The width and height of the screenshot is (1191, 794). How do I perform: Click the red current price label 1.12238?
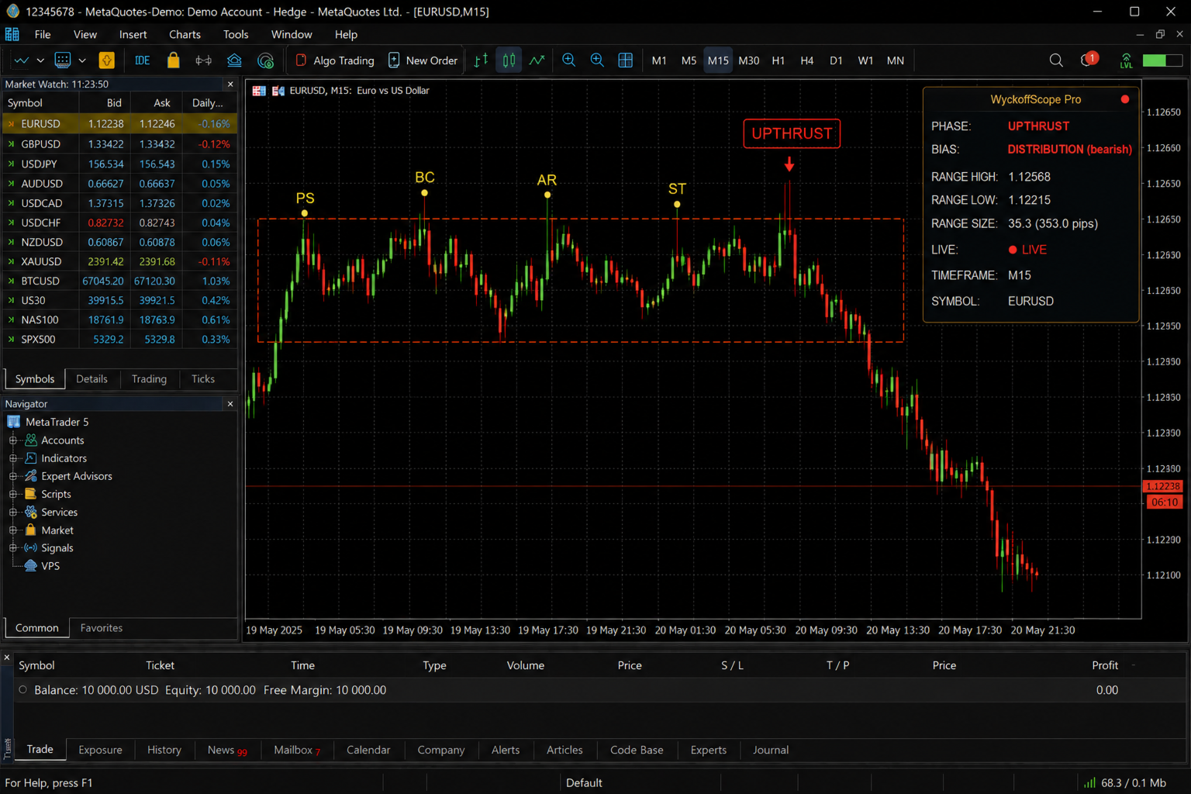point(1163,486)
